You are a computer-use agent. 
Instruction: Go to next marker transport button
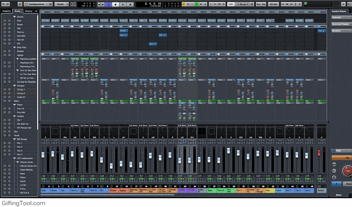(103, 4)
